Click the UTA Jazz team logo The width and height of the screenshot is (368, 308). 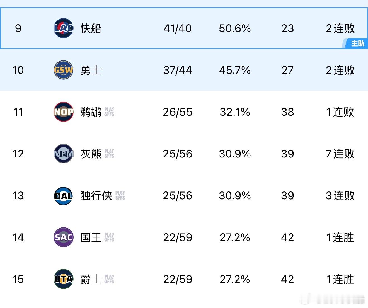[x=63, y=279]
